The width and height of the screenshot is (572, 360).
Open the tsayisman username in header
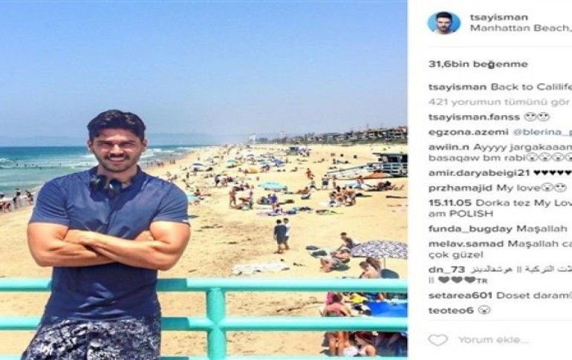498,17
